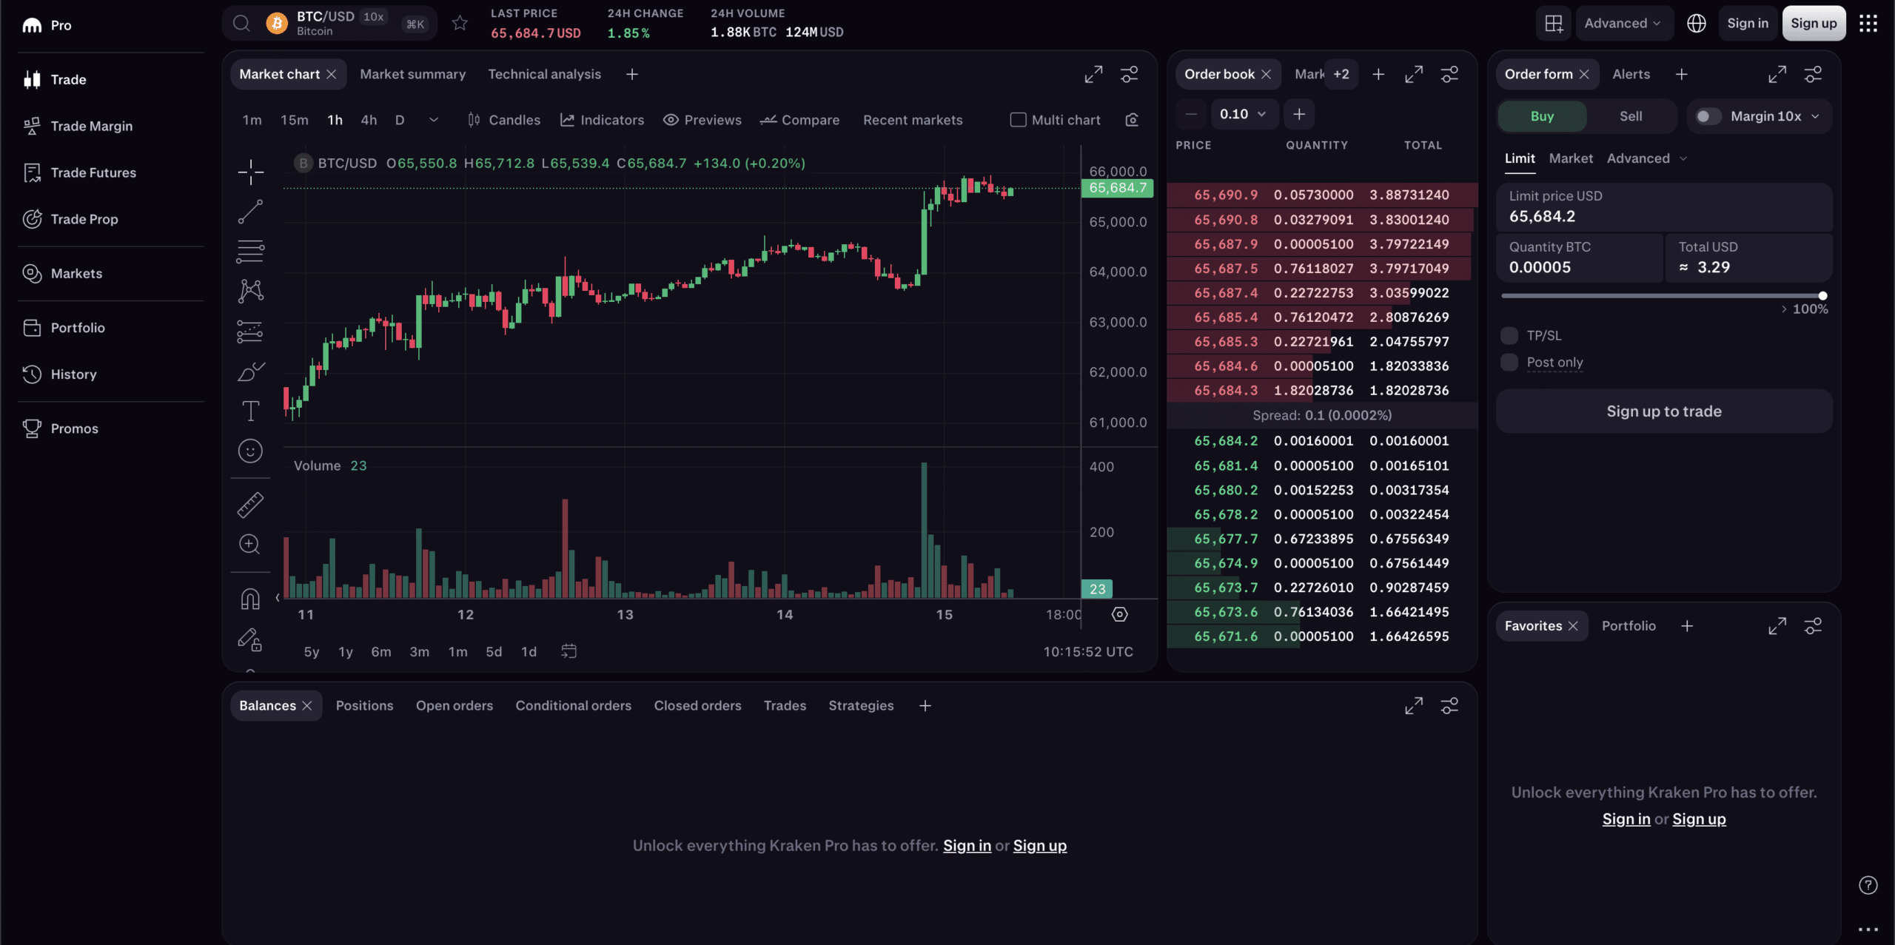Image resolution: width=1895 pixels, height=945 pixels.
Task: Open the help question mark icon
Action: pyautogui.click(x=1868, y=885)
